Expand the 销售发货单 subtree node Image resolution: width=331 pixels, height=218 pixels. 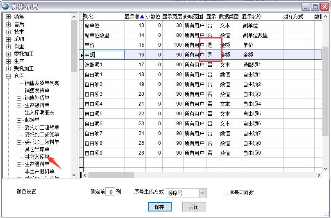click(19, 90)
